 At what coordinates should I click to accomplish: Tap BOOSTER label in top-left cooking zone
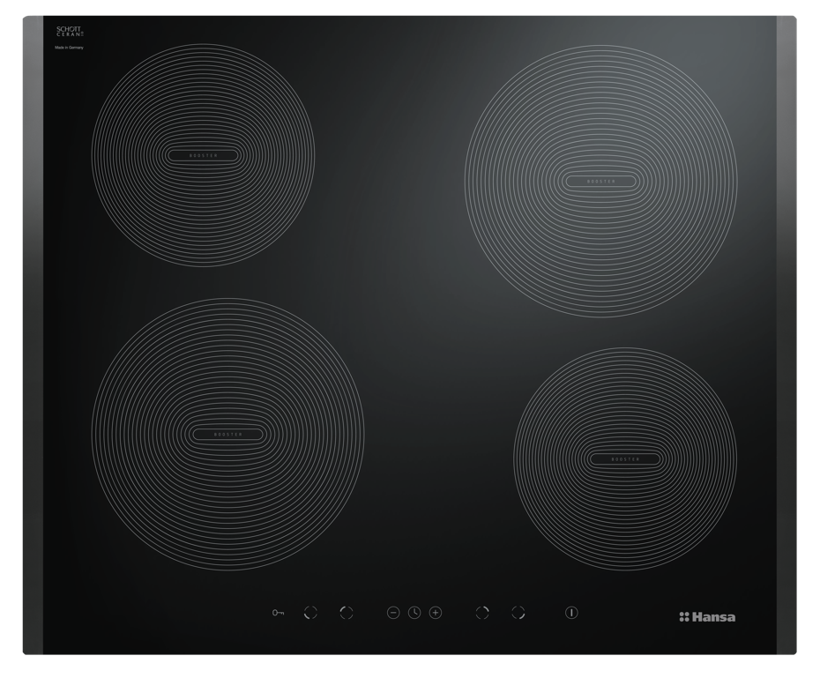pos(203,155)
